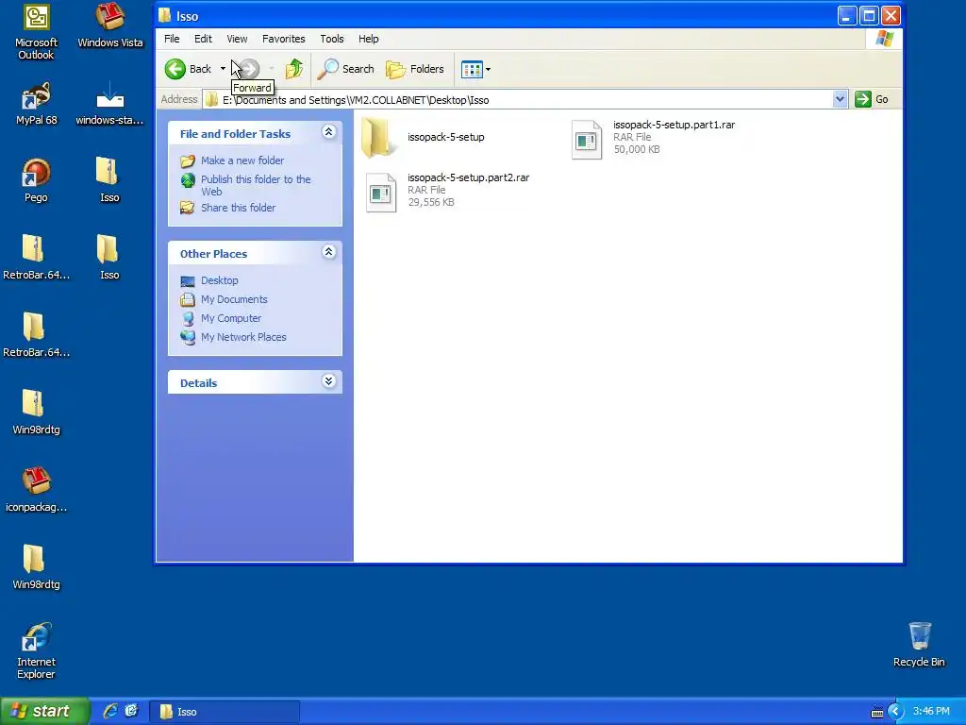Click the second Quick Launch icon beside Internet Explorer
Viewport: 966px width, 725px height.
(132, 712)
